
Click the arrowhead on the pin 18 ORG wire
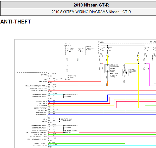click(x=64, y=128)
